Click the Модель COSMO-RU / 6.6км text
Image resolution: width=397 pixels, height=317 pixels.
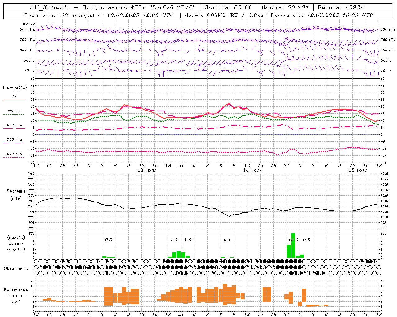pyautogui.click(x=224, y=15)
